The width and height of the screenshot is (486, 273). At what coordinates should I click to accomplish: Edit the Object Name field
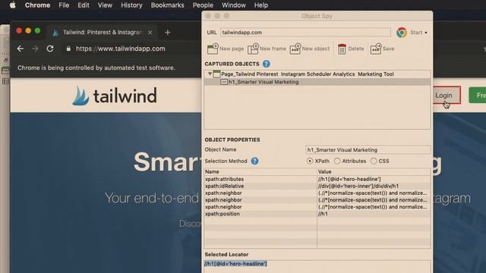tap(368, 150)
